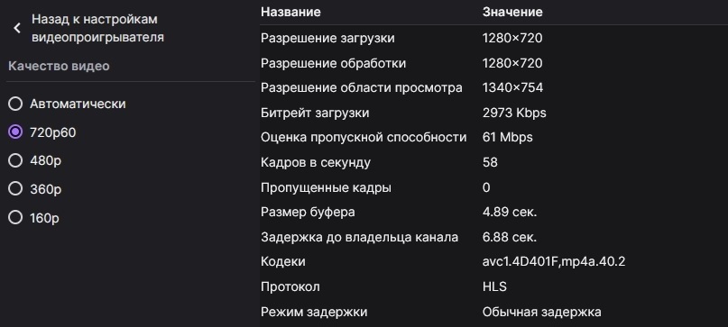
Task: Click the 480p label text
Action: (x=45, y=161)
